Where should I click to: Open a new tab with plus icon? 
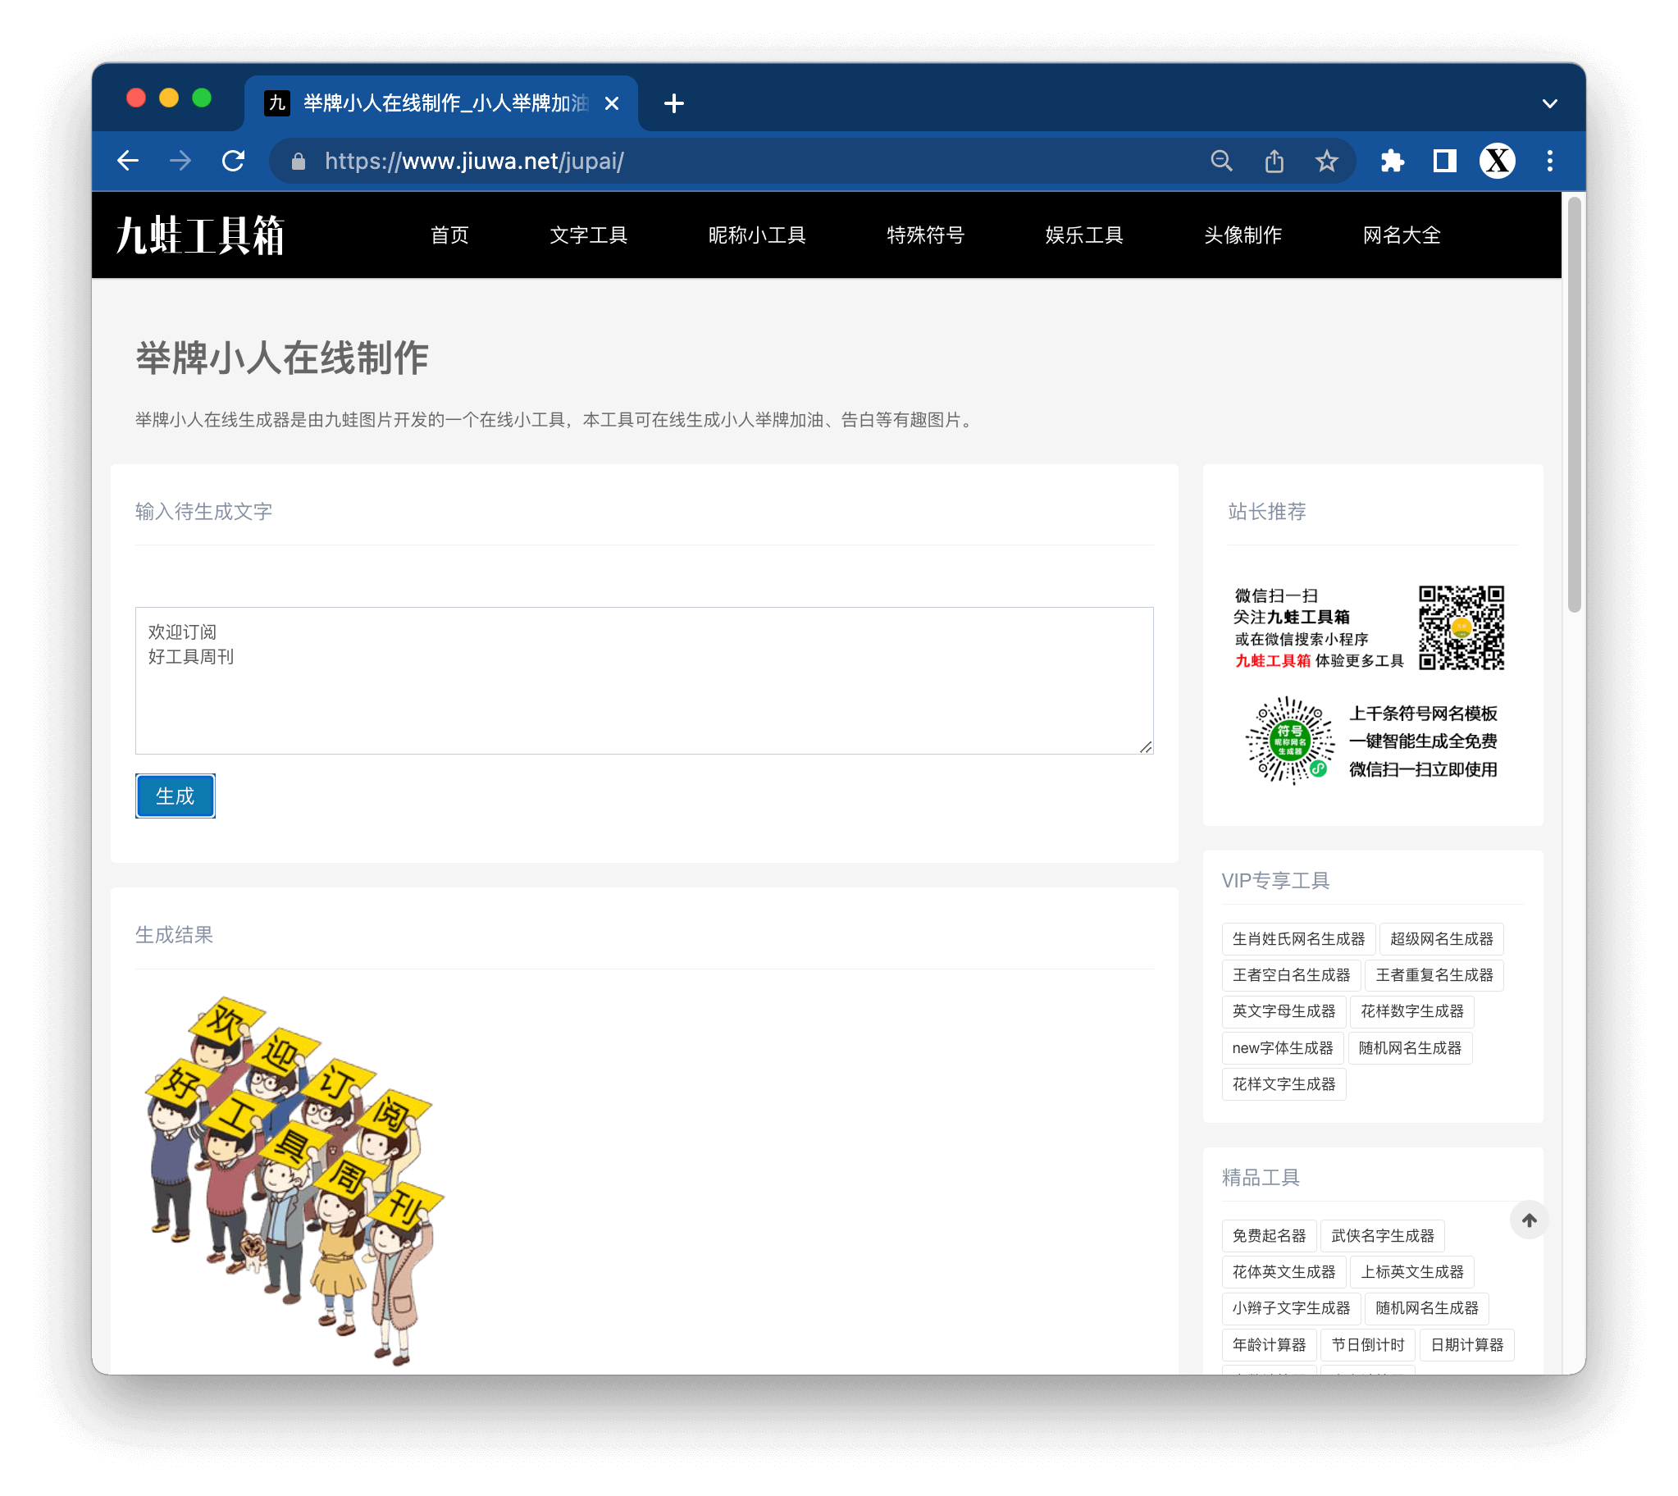pos(674,103)
